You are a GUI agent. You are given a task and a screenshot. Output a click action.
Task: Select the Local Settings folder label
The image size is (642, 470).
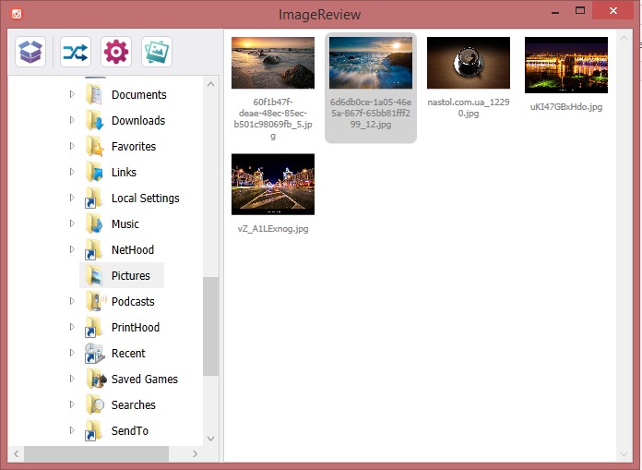(146, 199)
